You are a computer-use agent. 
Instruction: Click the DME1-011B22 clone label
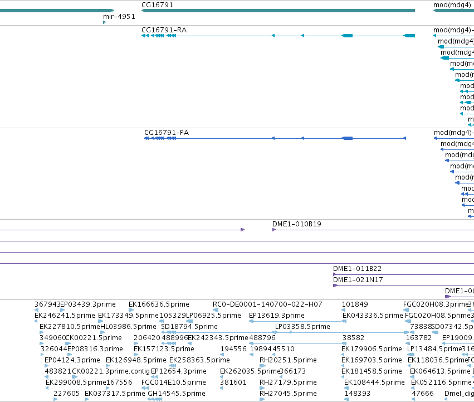[x=358, y=269]
